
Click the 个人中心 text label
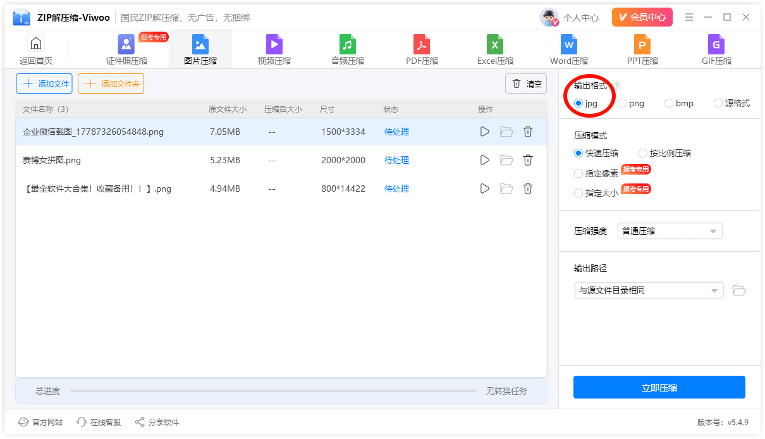[581, 18]
